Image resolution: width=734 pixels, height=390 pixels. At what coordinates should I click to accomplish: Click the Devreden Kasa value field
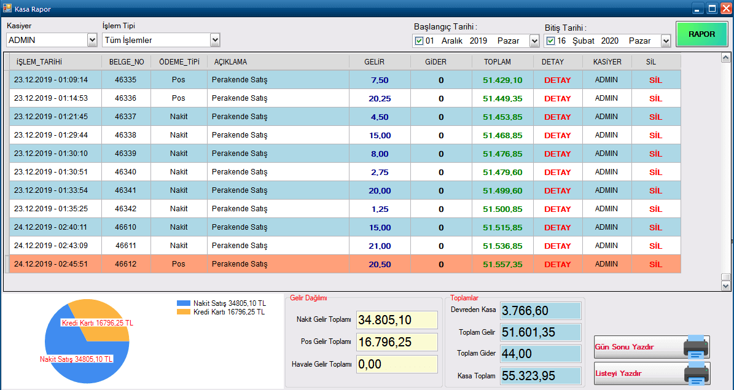tap(541, 310)
